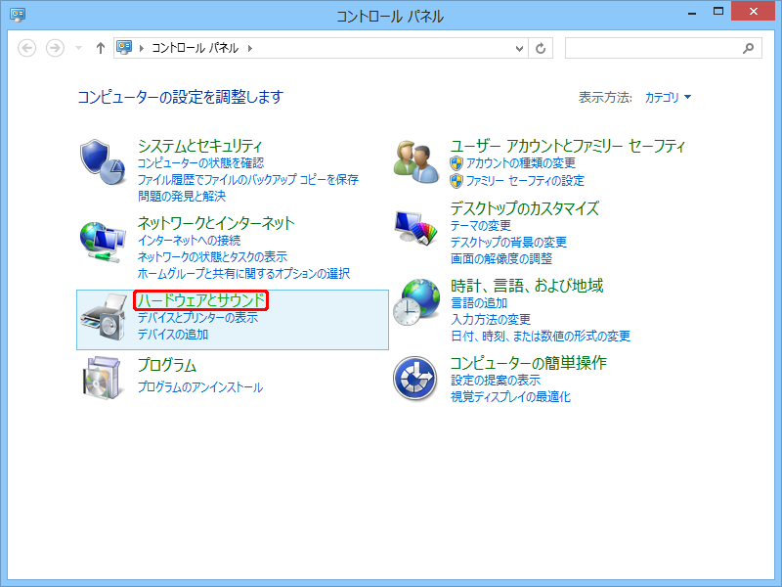
Task: Minimize the コントロール パネル window
Action: [x=692, y=12]
